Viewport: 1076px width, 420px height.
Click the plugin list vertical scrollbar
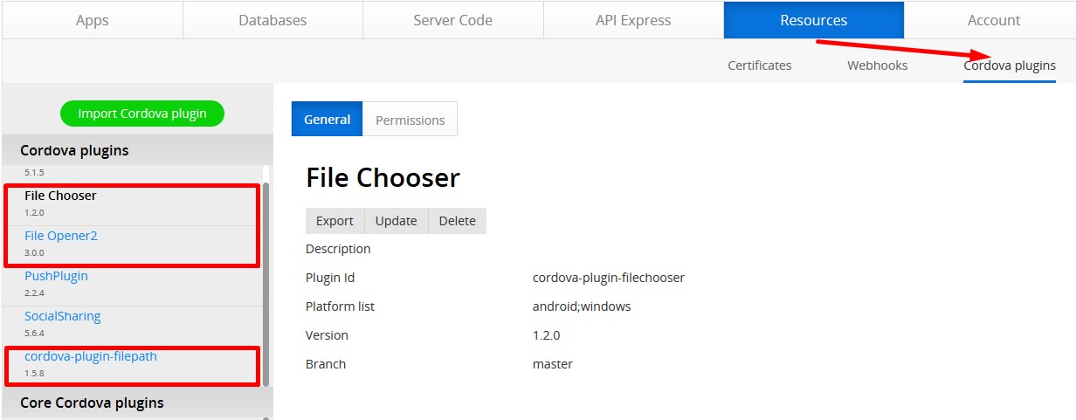(x=266, y=279)
